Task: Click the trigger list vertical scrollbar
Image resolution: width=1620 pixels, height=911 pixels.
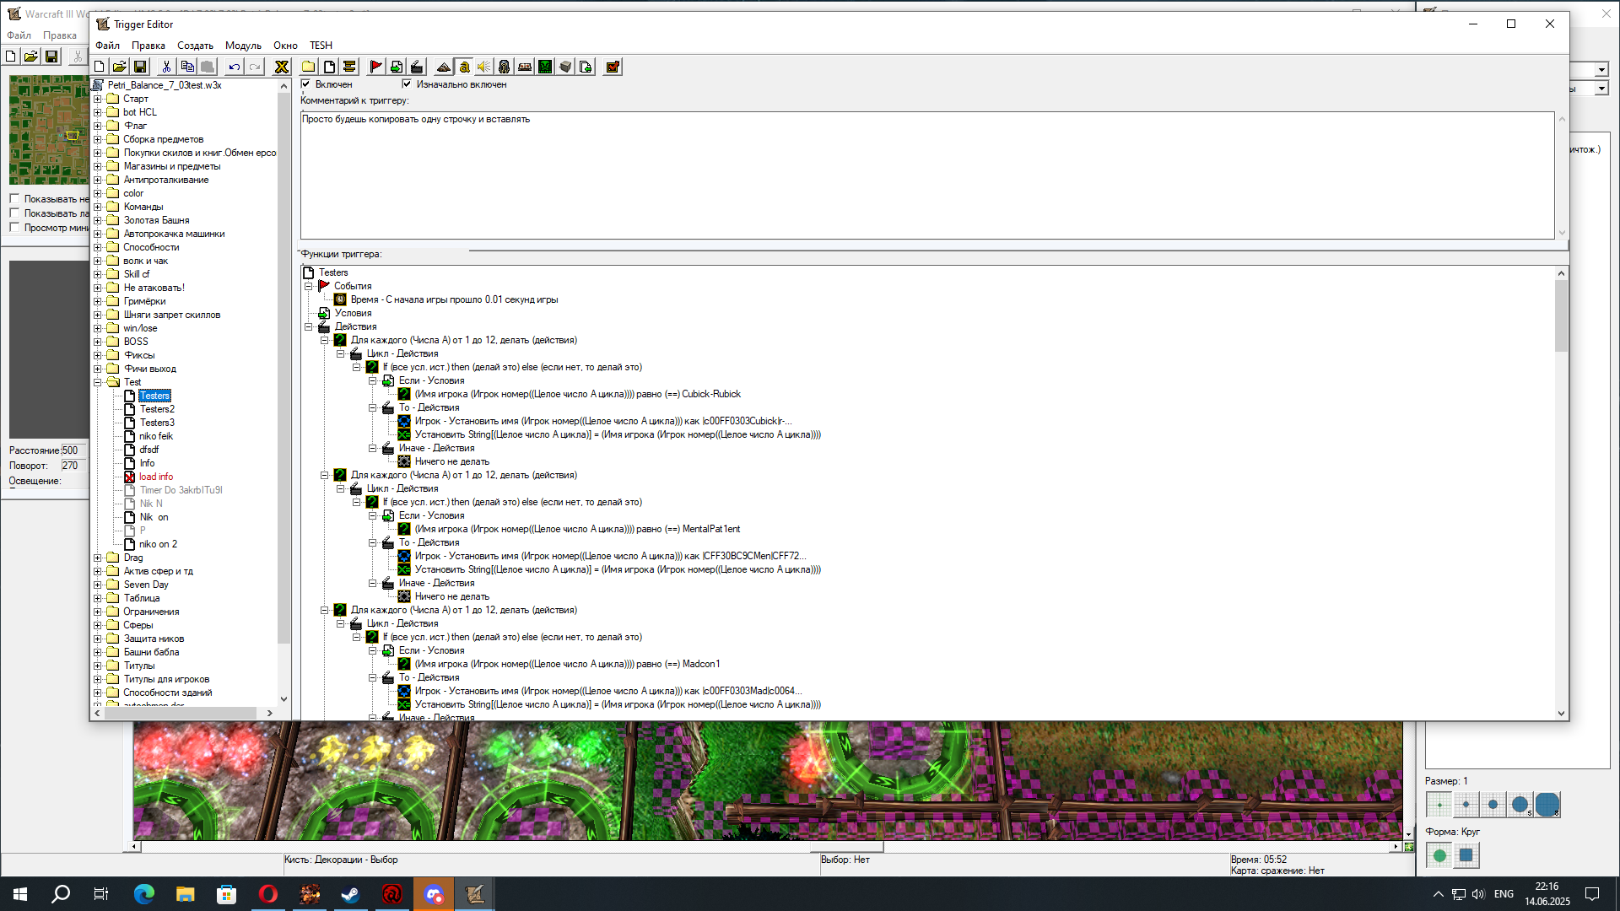Action: [283, 392]
